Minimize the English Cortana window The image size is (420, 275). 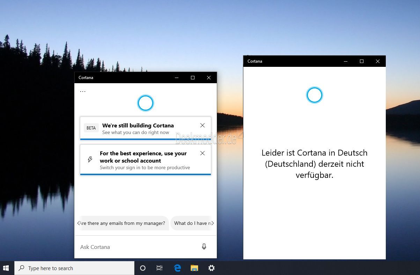(176, 78)
